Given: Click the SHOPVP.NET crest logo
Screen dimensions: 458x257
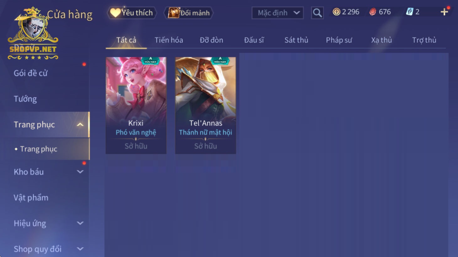Looking at the screenshot, I should [33, 33].
